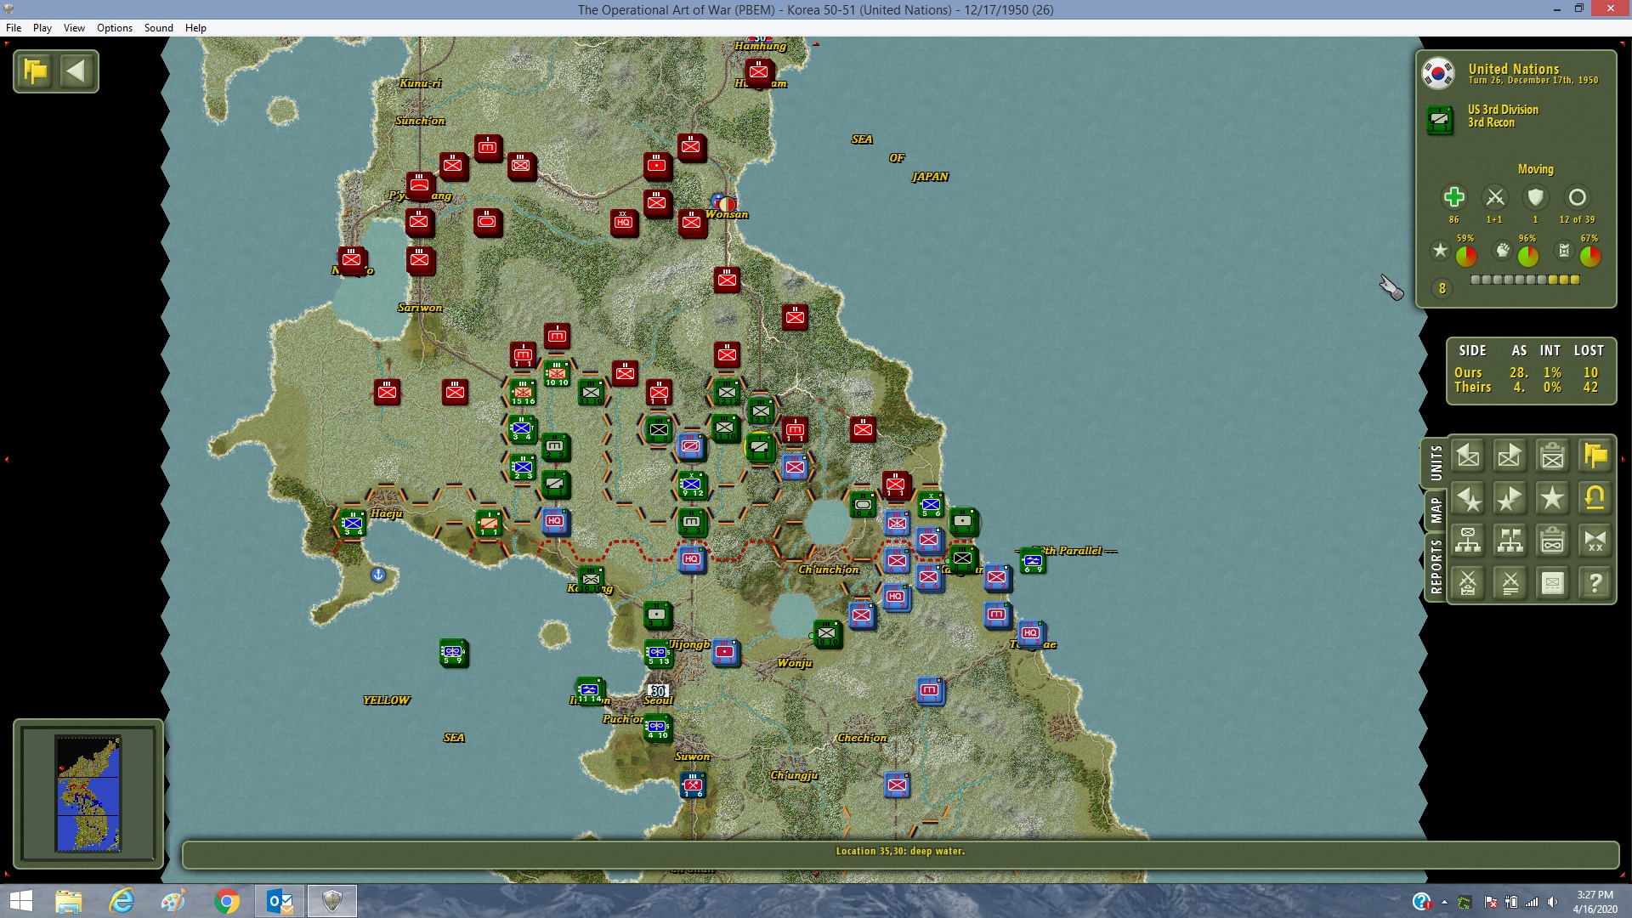Click the yellow undo arrow icon
The image size is (1632, 918).
(x=1595, y=499)
